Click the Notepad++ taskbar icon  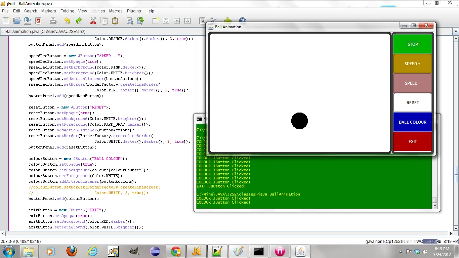pos(217,251)
